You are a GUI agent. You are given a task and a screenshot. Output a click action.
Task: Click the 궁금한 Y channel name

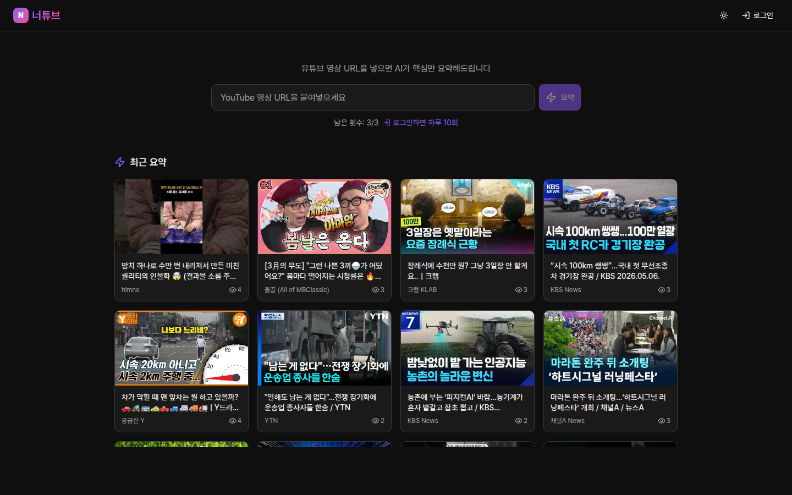coord(133,421)
